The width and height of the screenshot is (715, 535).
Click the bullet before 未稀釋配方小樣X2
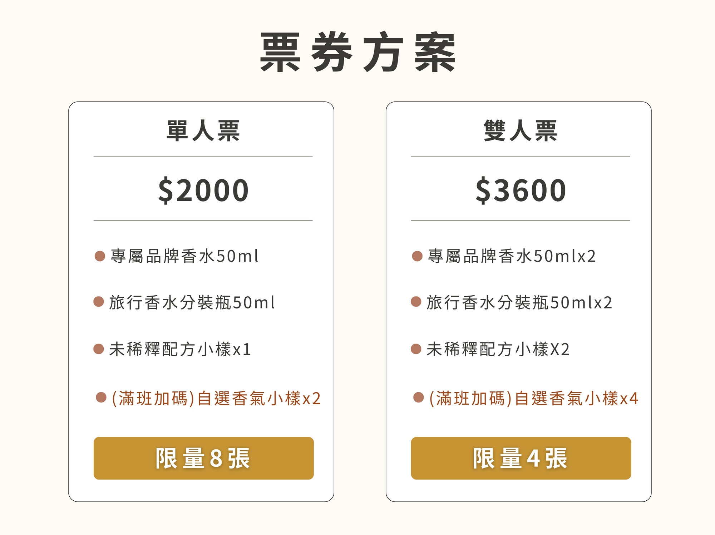click(x=416, y=349)
